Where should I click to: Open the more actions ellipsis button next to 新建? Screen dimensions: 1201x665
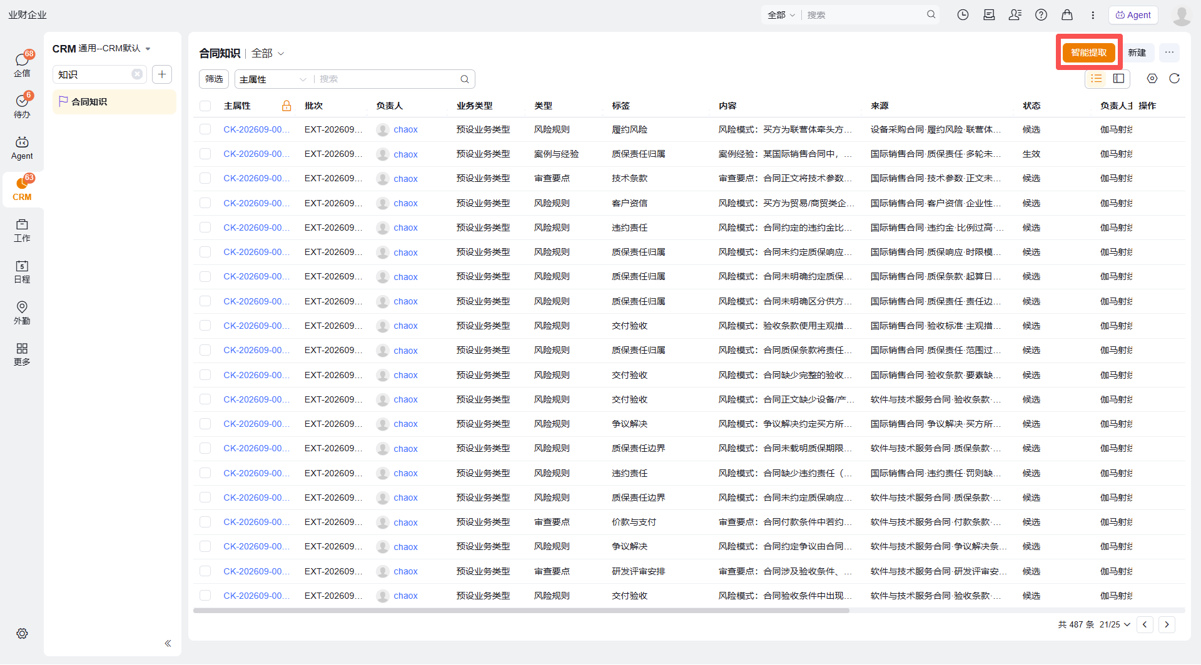tap(1169, 52)
